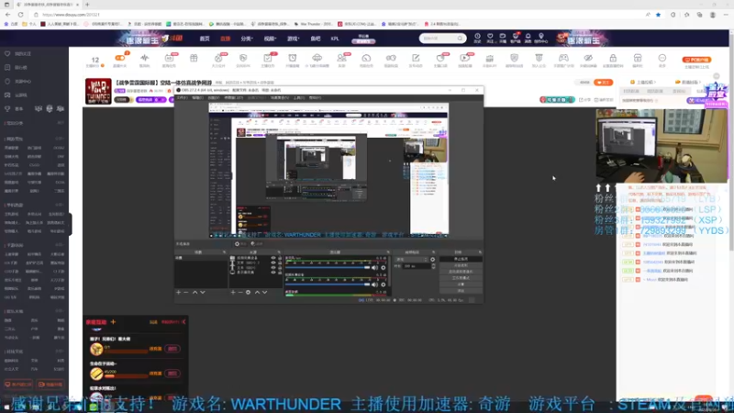Add a source with OBS sources plus button

tap(233, 292)
